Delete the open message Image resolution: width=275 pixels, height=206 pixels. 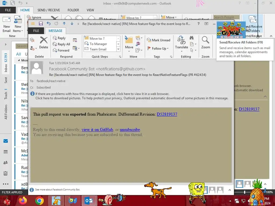[44, 43]
